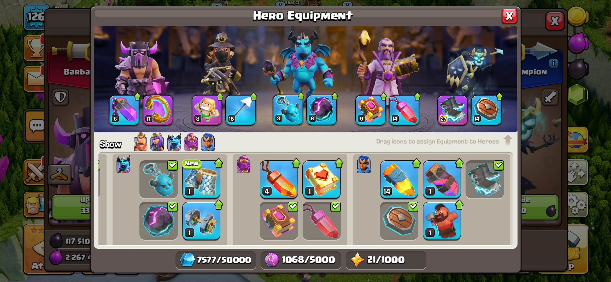Filter equipment by Barbarian King
The image size is (611, 282).
140,142
